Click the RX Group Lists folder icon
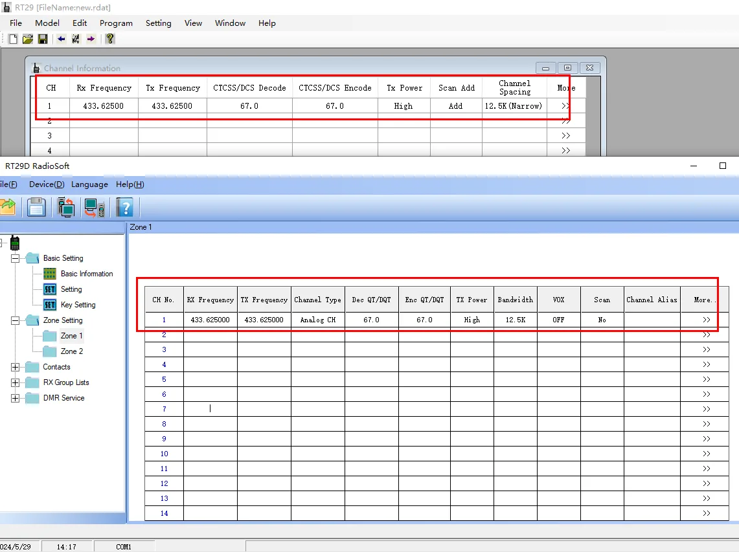Screen dimensions: 739x552 coord(32,382)
